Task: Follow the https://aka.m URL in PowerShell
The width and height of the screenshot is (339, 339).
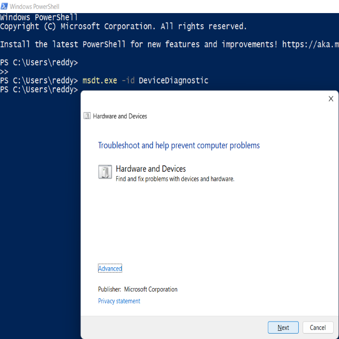Action: [310, 45]
